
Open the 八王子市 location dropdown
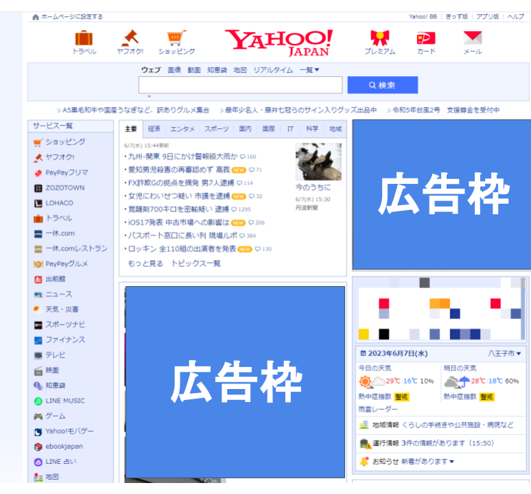pos(504,353)
